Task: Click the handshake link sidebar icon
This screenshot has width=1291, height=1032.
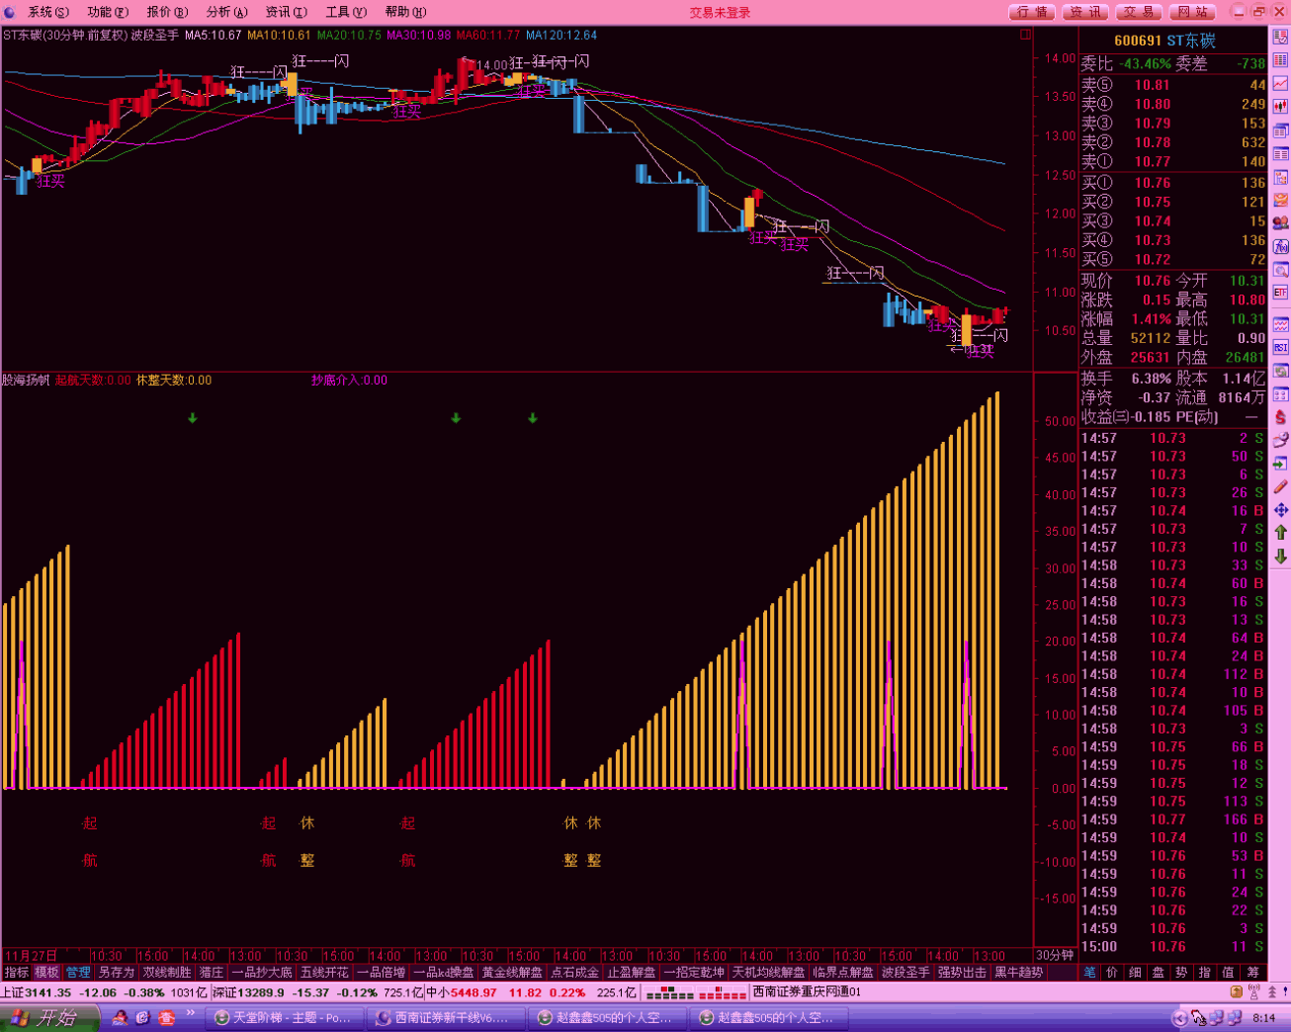Action: pos(1280,440)
